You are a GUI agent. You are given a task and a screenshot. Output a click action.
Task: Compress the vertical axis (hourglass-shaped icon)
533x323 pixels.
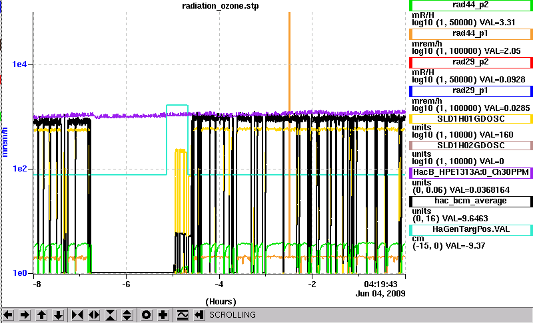point(111,315)
